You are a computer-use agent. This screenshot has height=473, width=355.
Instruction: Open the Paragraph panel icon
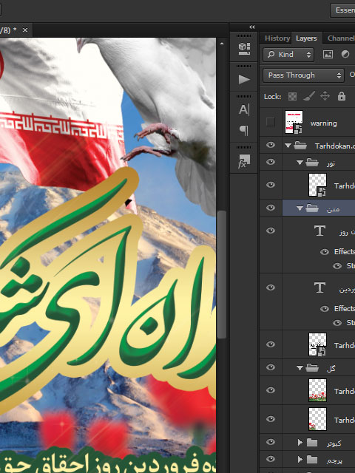point(244,130)
